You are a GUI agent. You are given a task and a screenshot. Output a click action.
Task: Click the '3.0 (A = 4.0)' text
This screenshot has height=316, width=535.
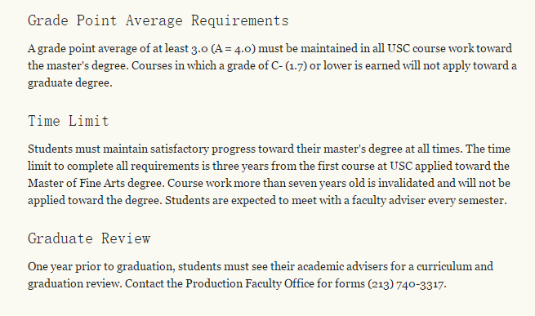pos(223,48)
